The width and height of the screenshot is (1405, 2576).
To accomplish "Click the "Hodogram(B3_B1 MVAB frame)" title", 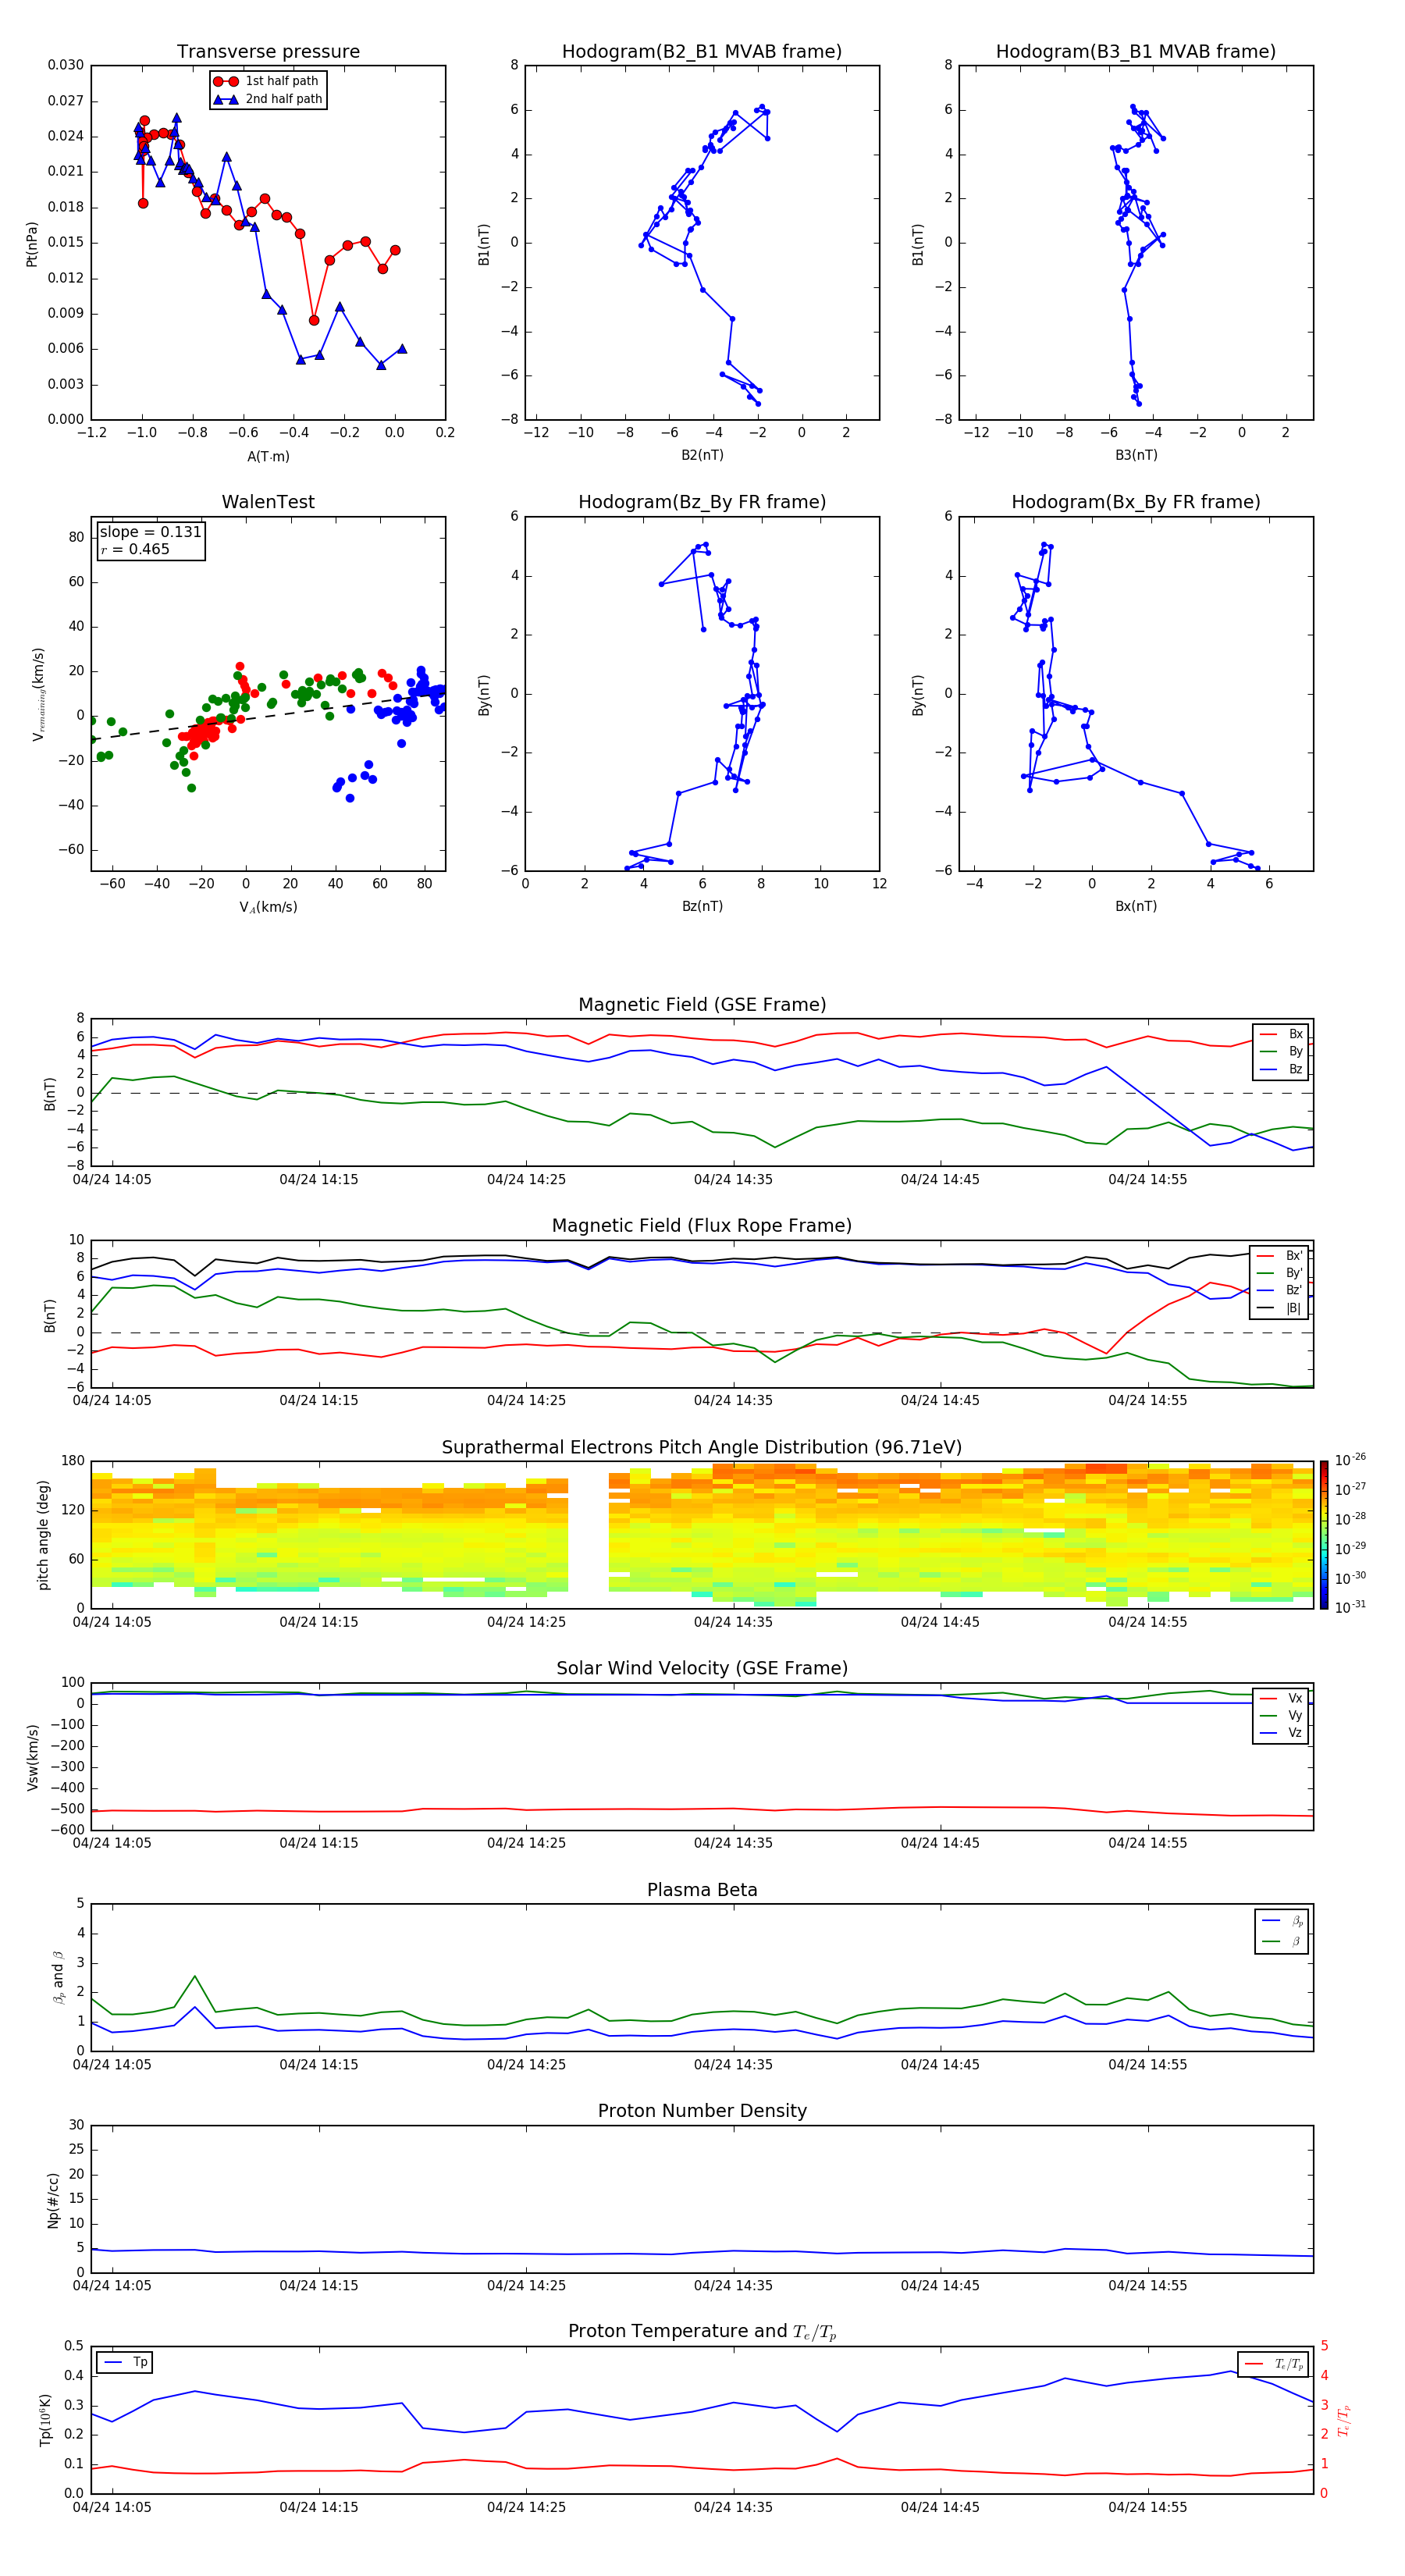I will [1136, 51].
